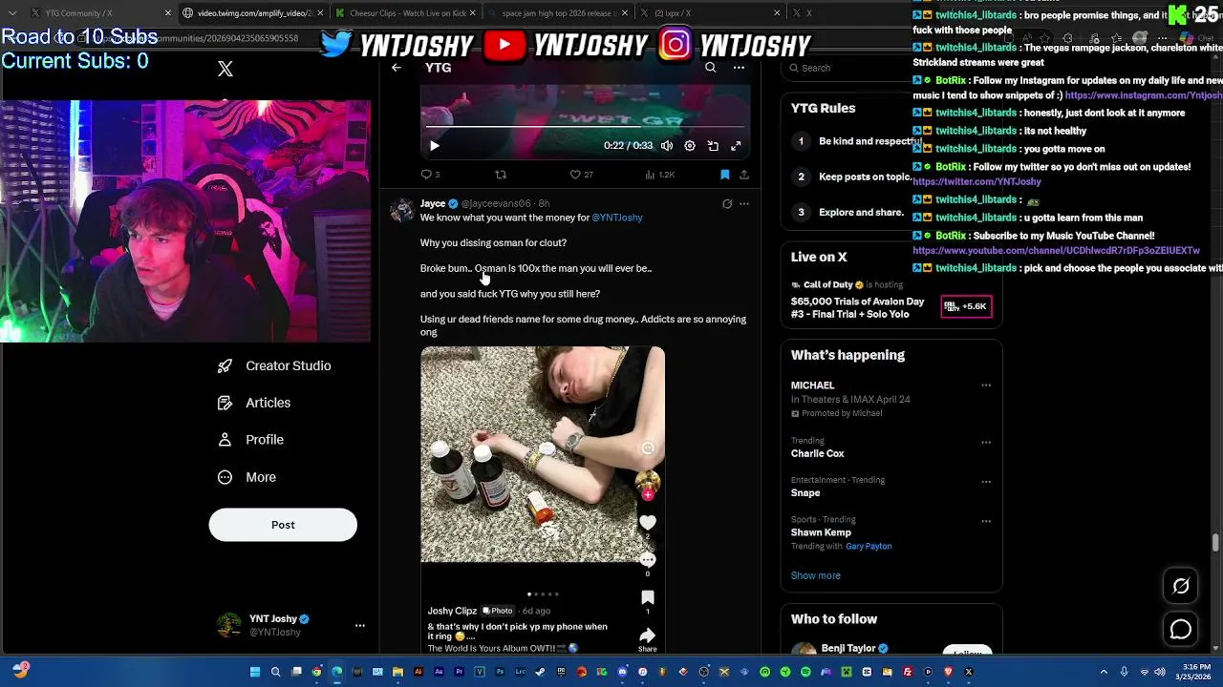Open the comments bubble on the embedded TikTok video
This screenshot has height=687, width=1223.
point(648,560)
